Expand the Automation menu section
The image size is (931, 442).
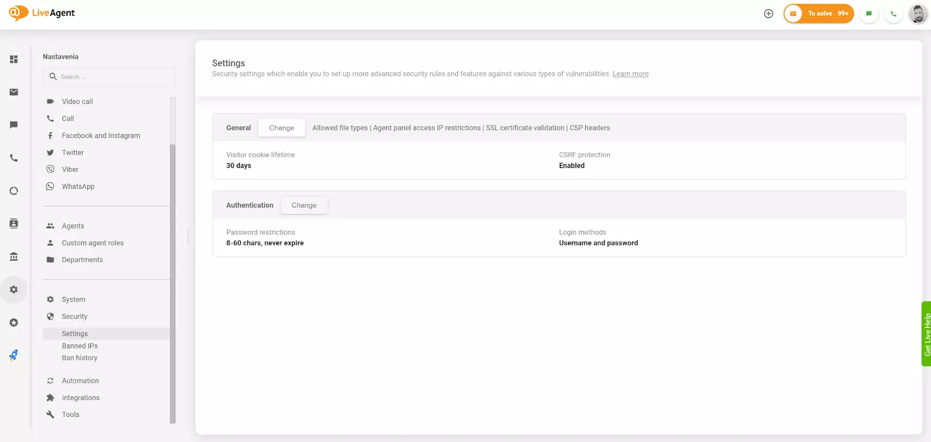point(80,381)
